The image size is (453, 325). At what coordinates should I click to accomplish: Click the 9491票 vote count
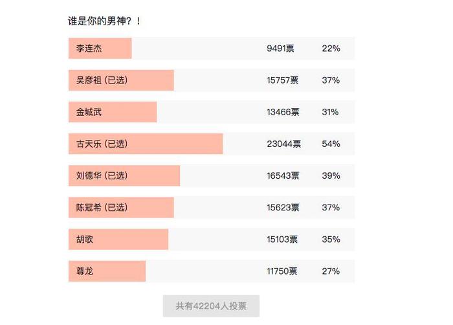click(280, 49)
